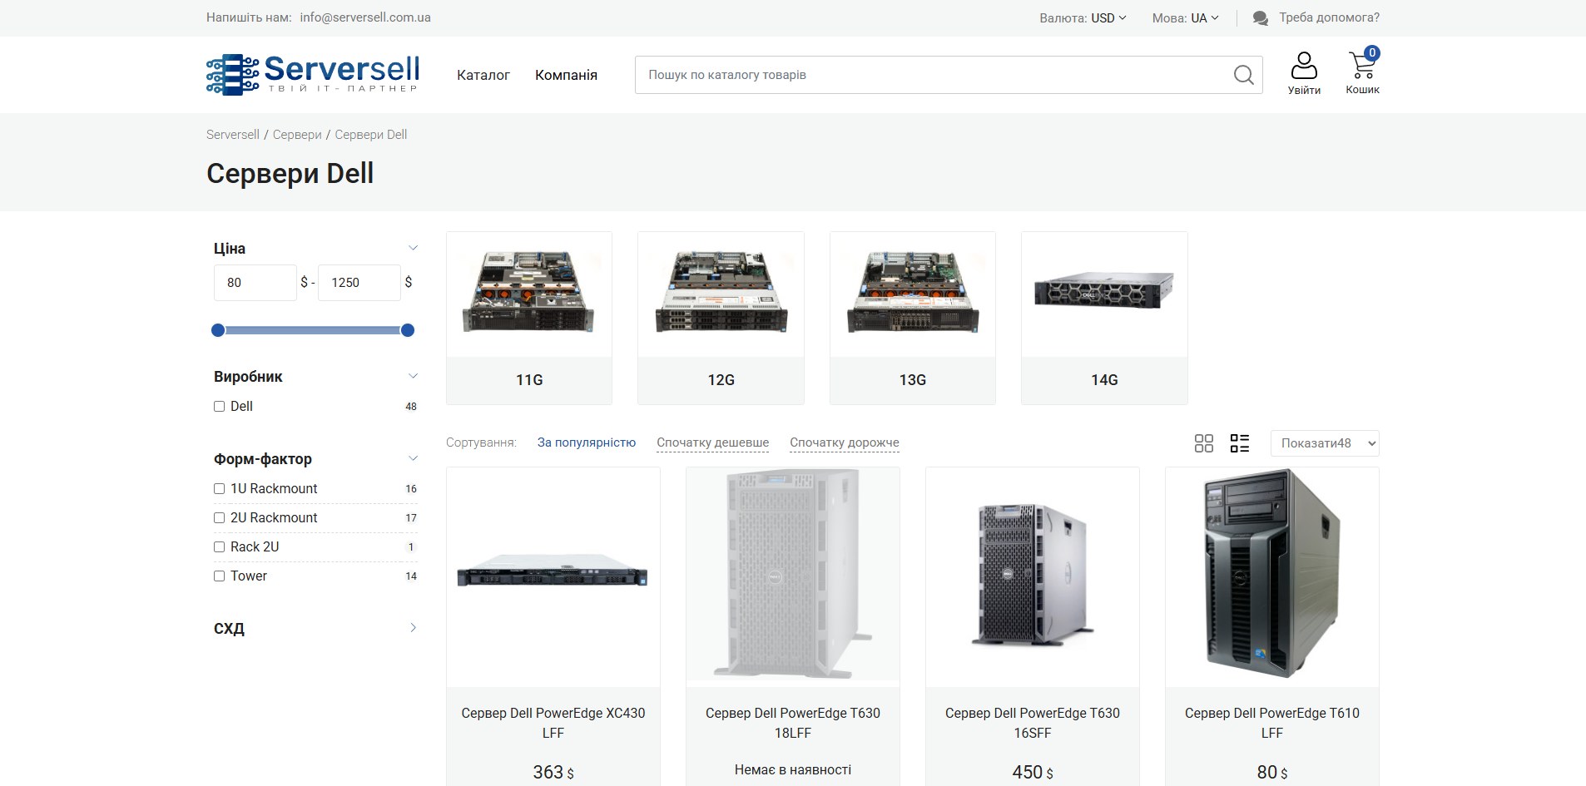The height and width of the screenshot is (786, 1586).
Task: Collapse the Виробник filter section
Action: (413, 376)
